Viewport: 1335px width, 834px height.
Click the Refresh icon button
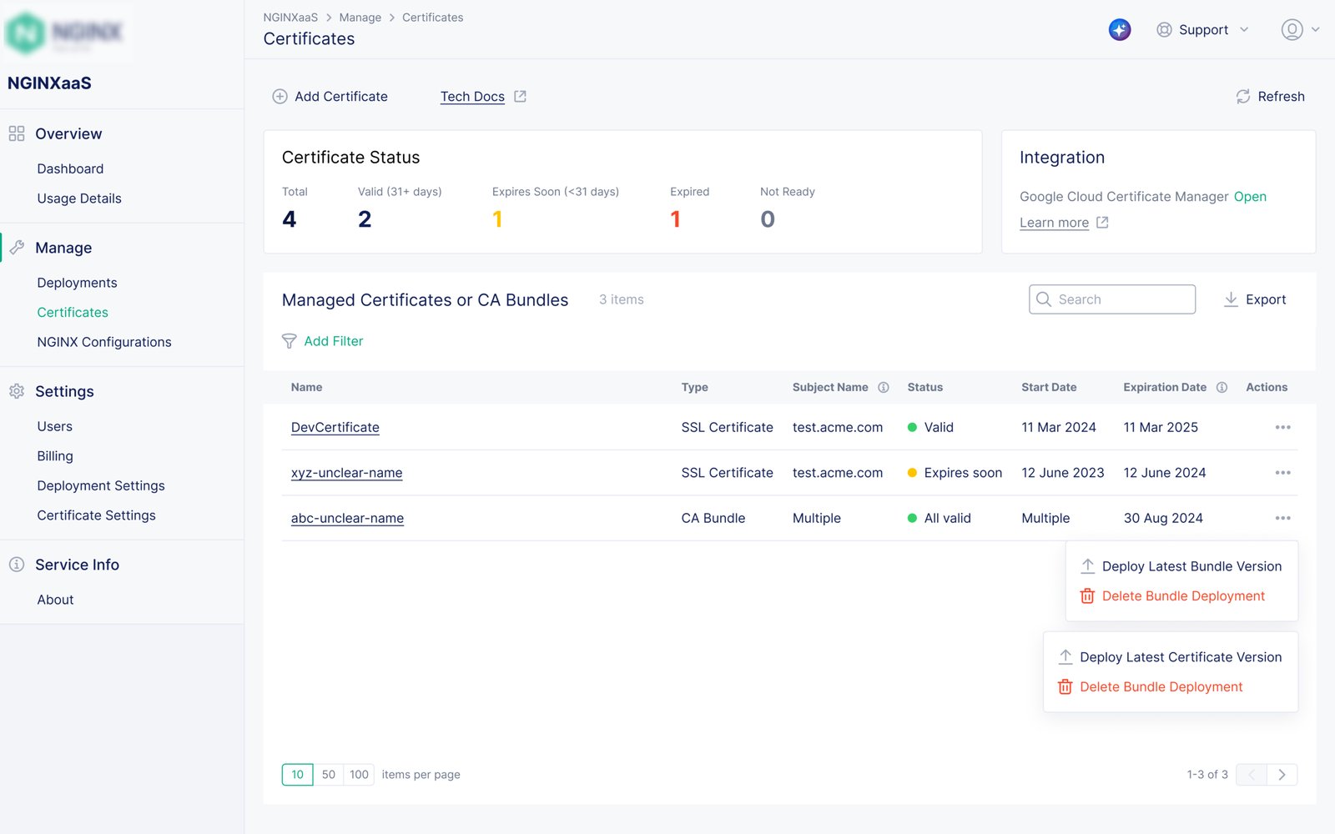click(x=1242, y=97)
